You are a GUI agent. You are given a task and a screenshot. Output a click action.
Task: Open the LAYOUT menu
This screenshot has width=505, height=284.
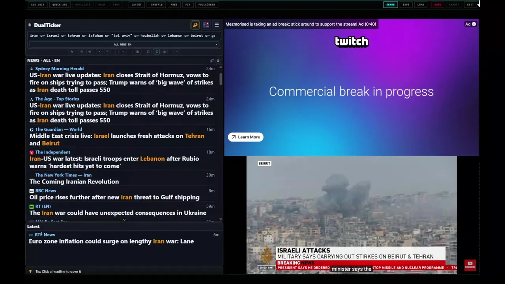tap(137, 5)
